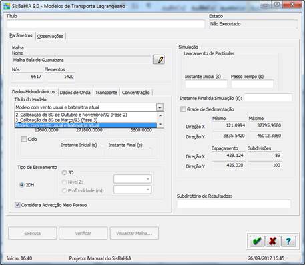The height and width of the screenshot is (265, 305).
Task: Open the Nível Z combo box
Action: click(x=133, y=179)
